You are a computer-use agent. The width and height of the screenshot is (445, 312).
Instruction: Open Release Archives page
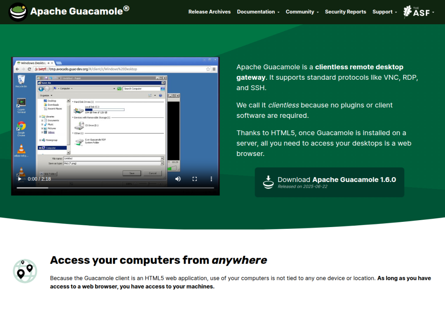pyautogui.click(x=209, y=12)
